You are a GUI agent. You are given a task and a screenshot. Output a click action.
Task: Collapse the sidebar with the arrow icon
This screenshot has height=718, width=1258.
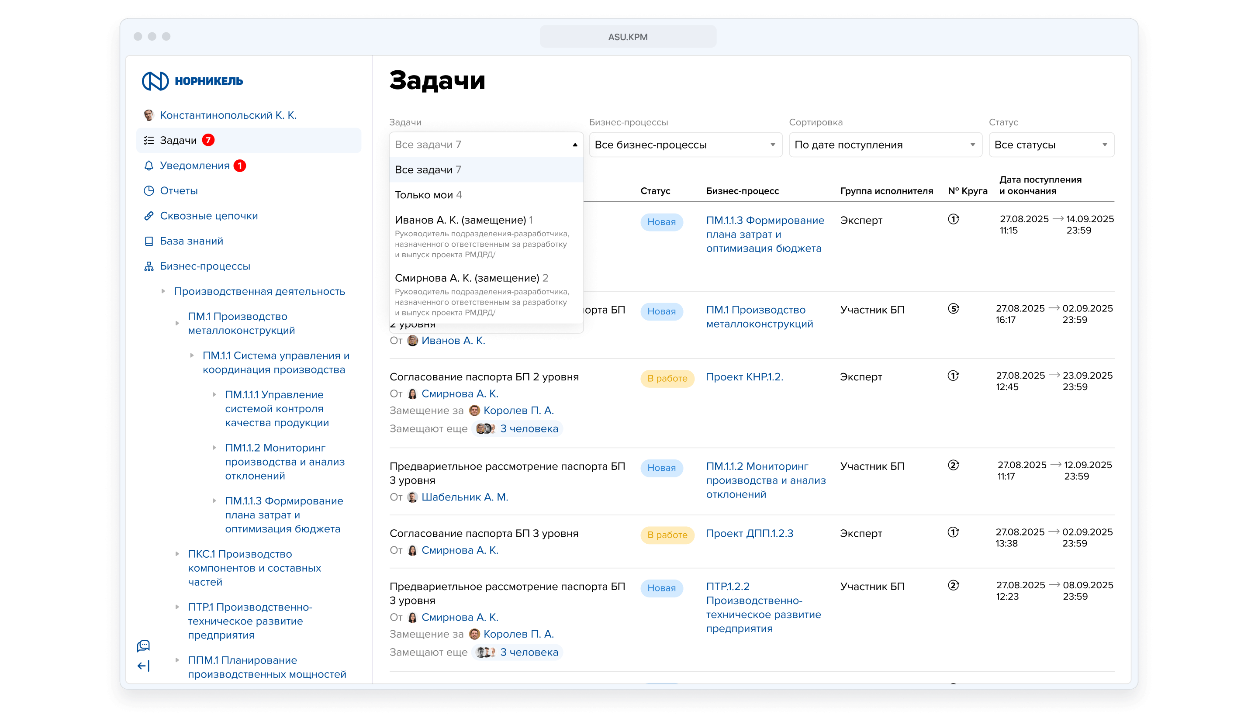[x=144, y=666]
